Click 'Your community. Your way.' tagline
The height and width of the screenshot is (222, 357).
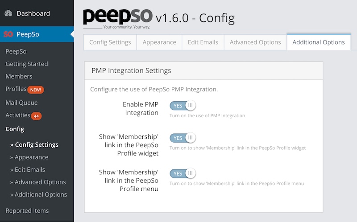click(x=127, y=27)
